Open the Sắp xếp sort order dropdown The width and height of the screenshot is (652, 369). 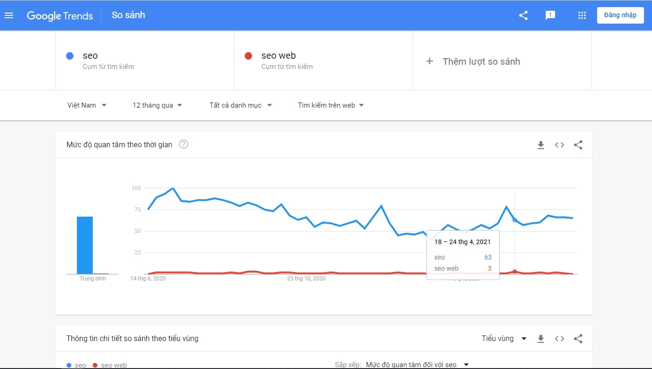pos(417,365)
